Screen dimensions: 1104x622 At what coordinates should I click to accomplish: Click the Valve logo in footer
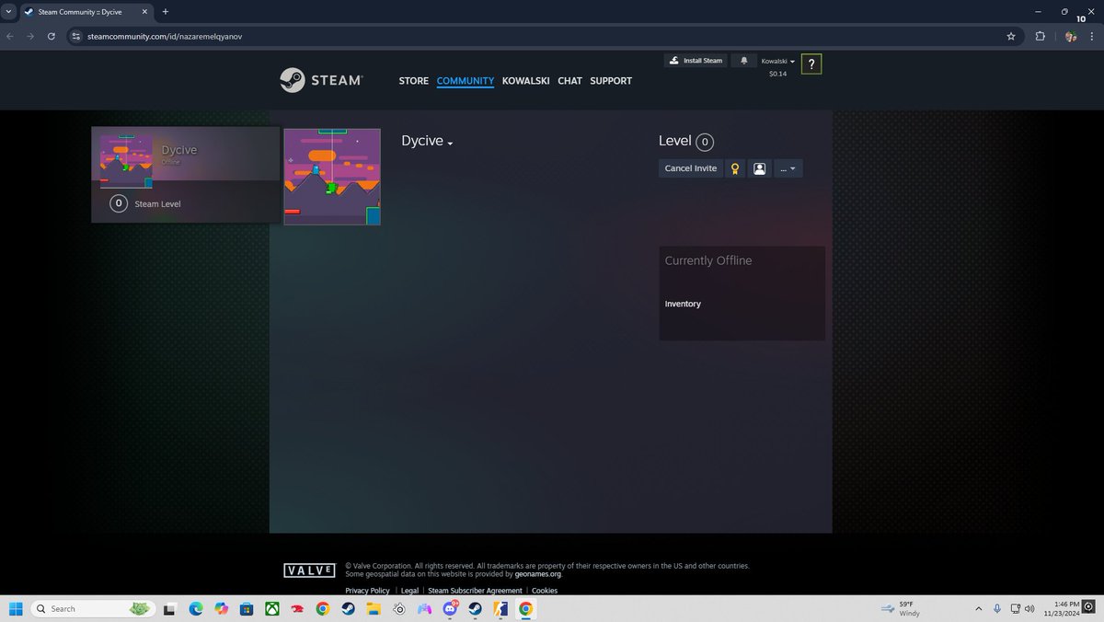(x=309, y=570)
